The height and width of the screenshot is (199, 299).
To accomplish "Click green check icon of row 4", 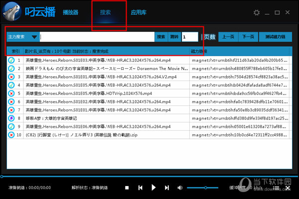I will (11, 85).
